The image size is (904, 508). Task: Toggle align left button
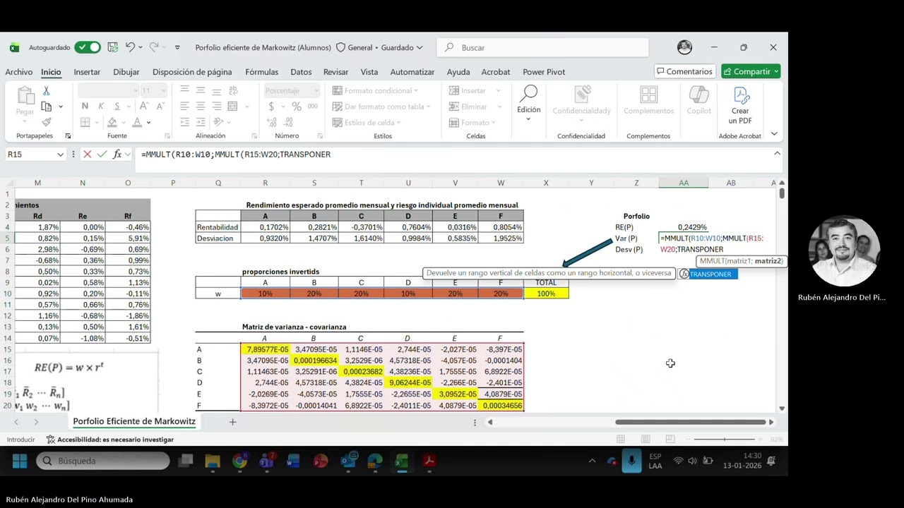point(184,107)
